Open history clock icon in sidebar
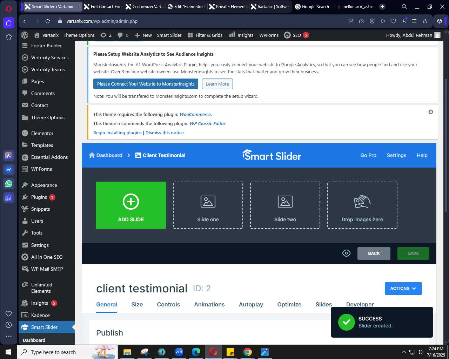This screenshot has height=359, width=449. point(9,325)
